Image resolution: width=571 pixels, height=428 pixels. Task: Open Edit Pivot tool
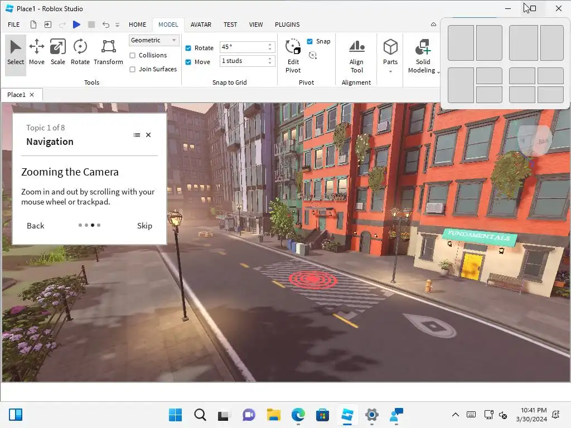[x=293, y=56]
